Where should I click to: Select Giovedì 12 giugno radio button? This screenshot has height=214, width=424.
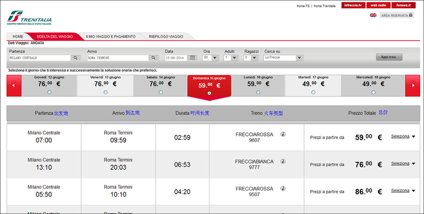(x=49, y=92)
